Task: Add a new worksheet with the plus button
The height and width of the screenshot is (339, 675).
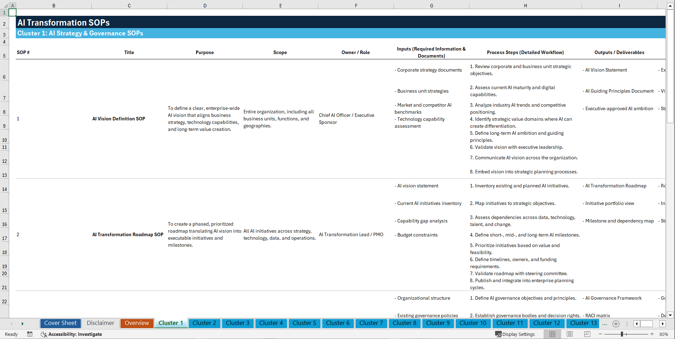Action: [616, 324]
